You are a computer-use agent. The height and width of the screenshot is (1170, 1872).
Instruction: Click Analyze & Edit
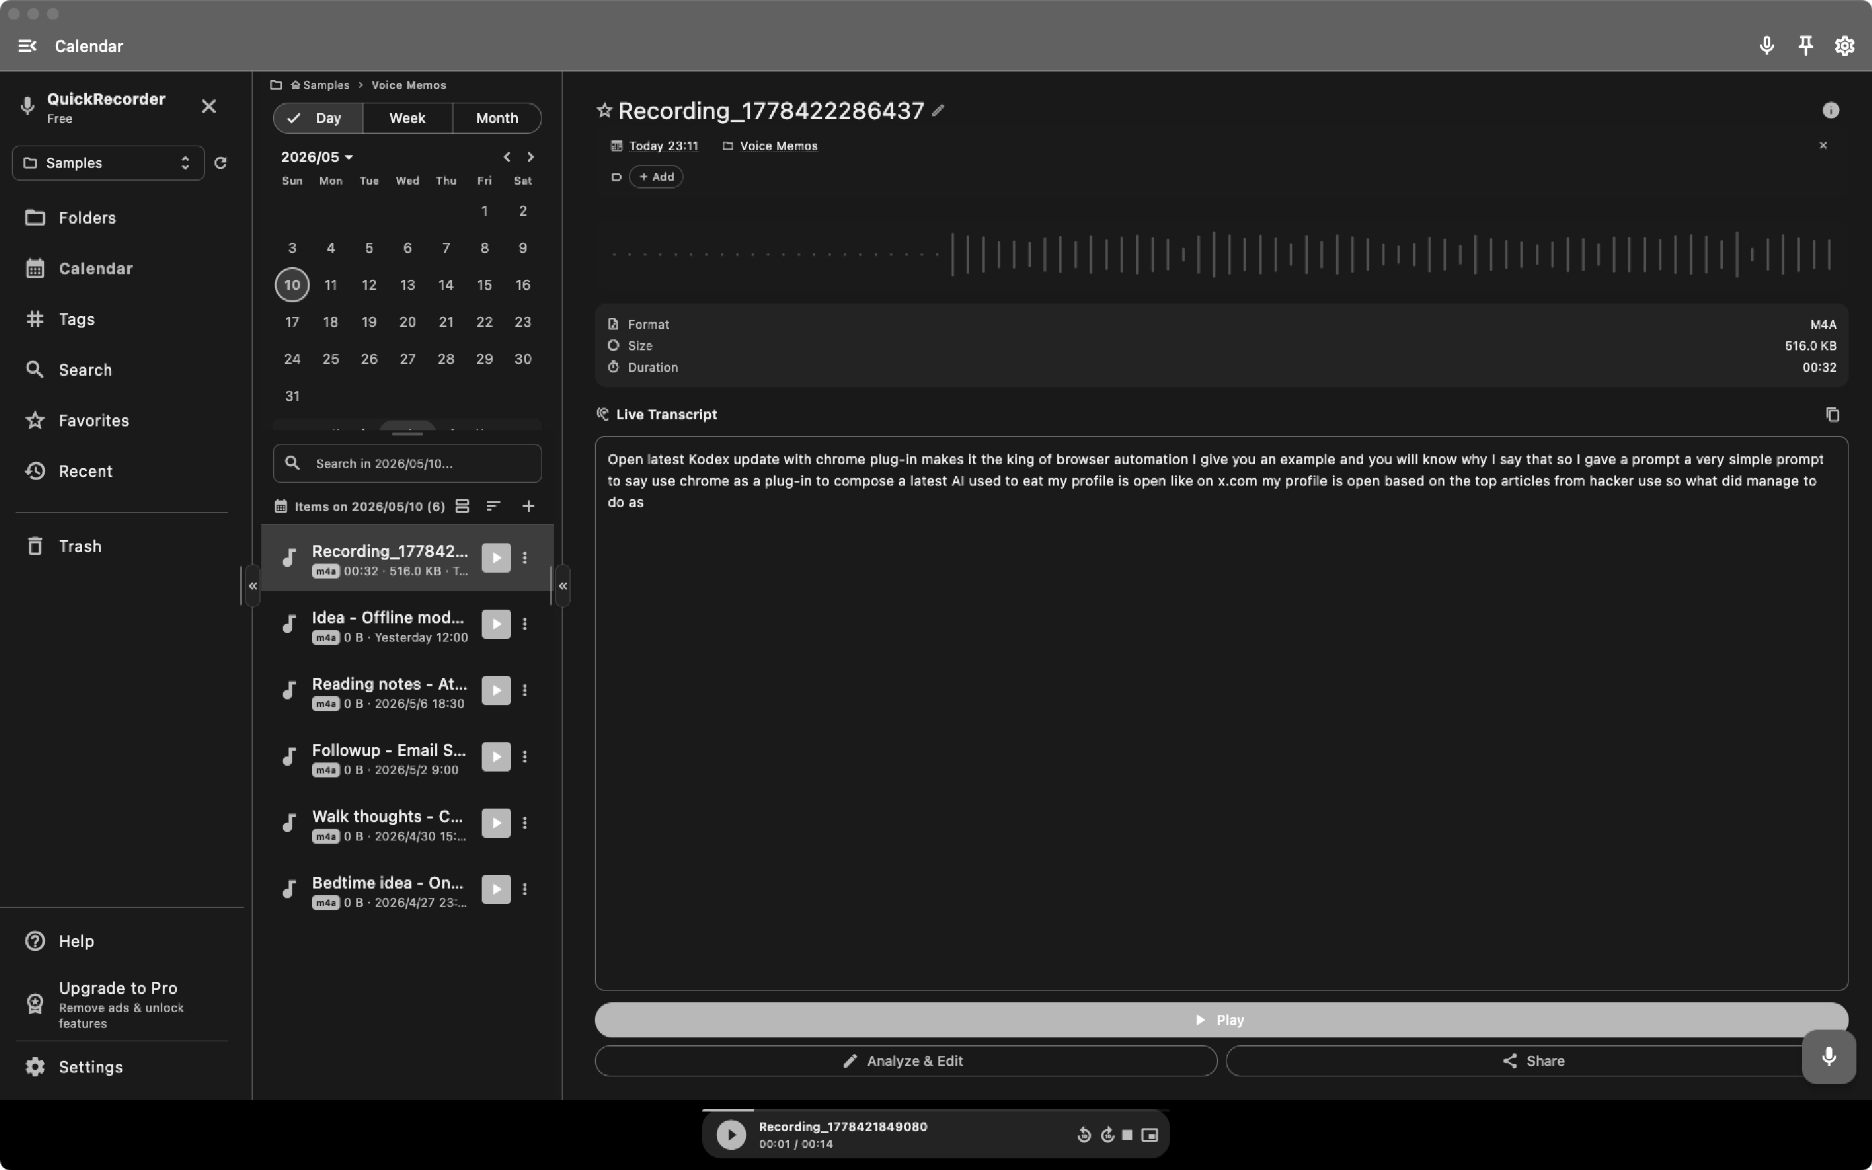pyautogui.click(x=906, y=1061)
